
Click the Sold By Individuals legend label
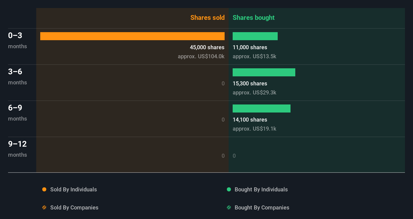[x=73, y=189]
